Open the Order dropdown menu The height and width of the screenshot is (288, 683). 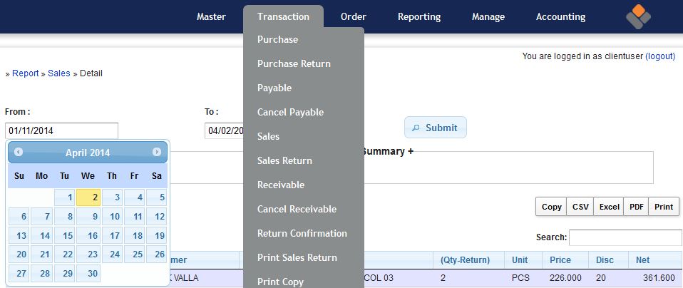click(354, 16)
